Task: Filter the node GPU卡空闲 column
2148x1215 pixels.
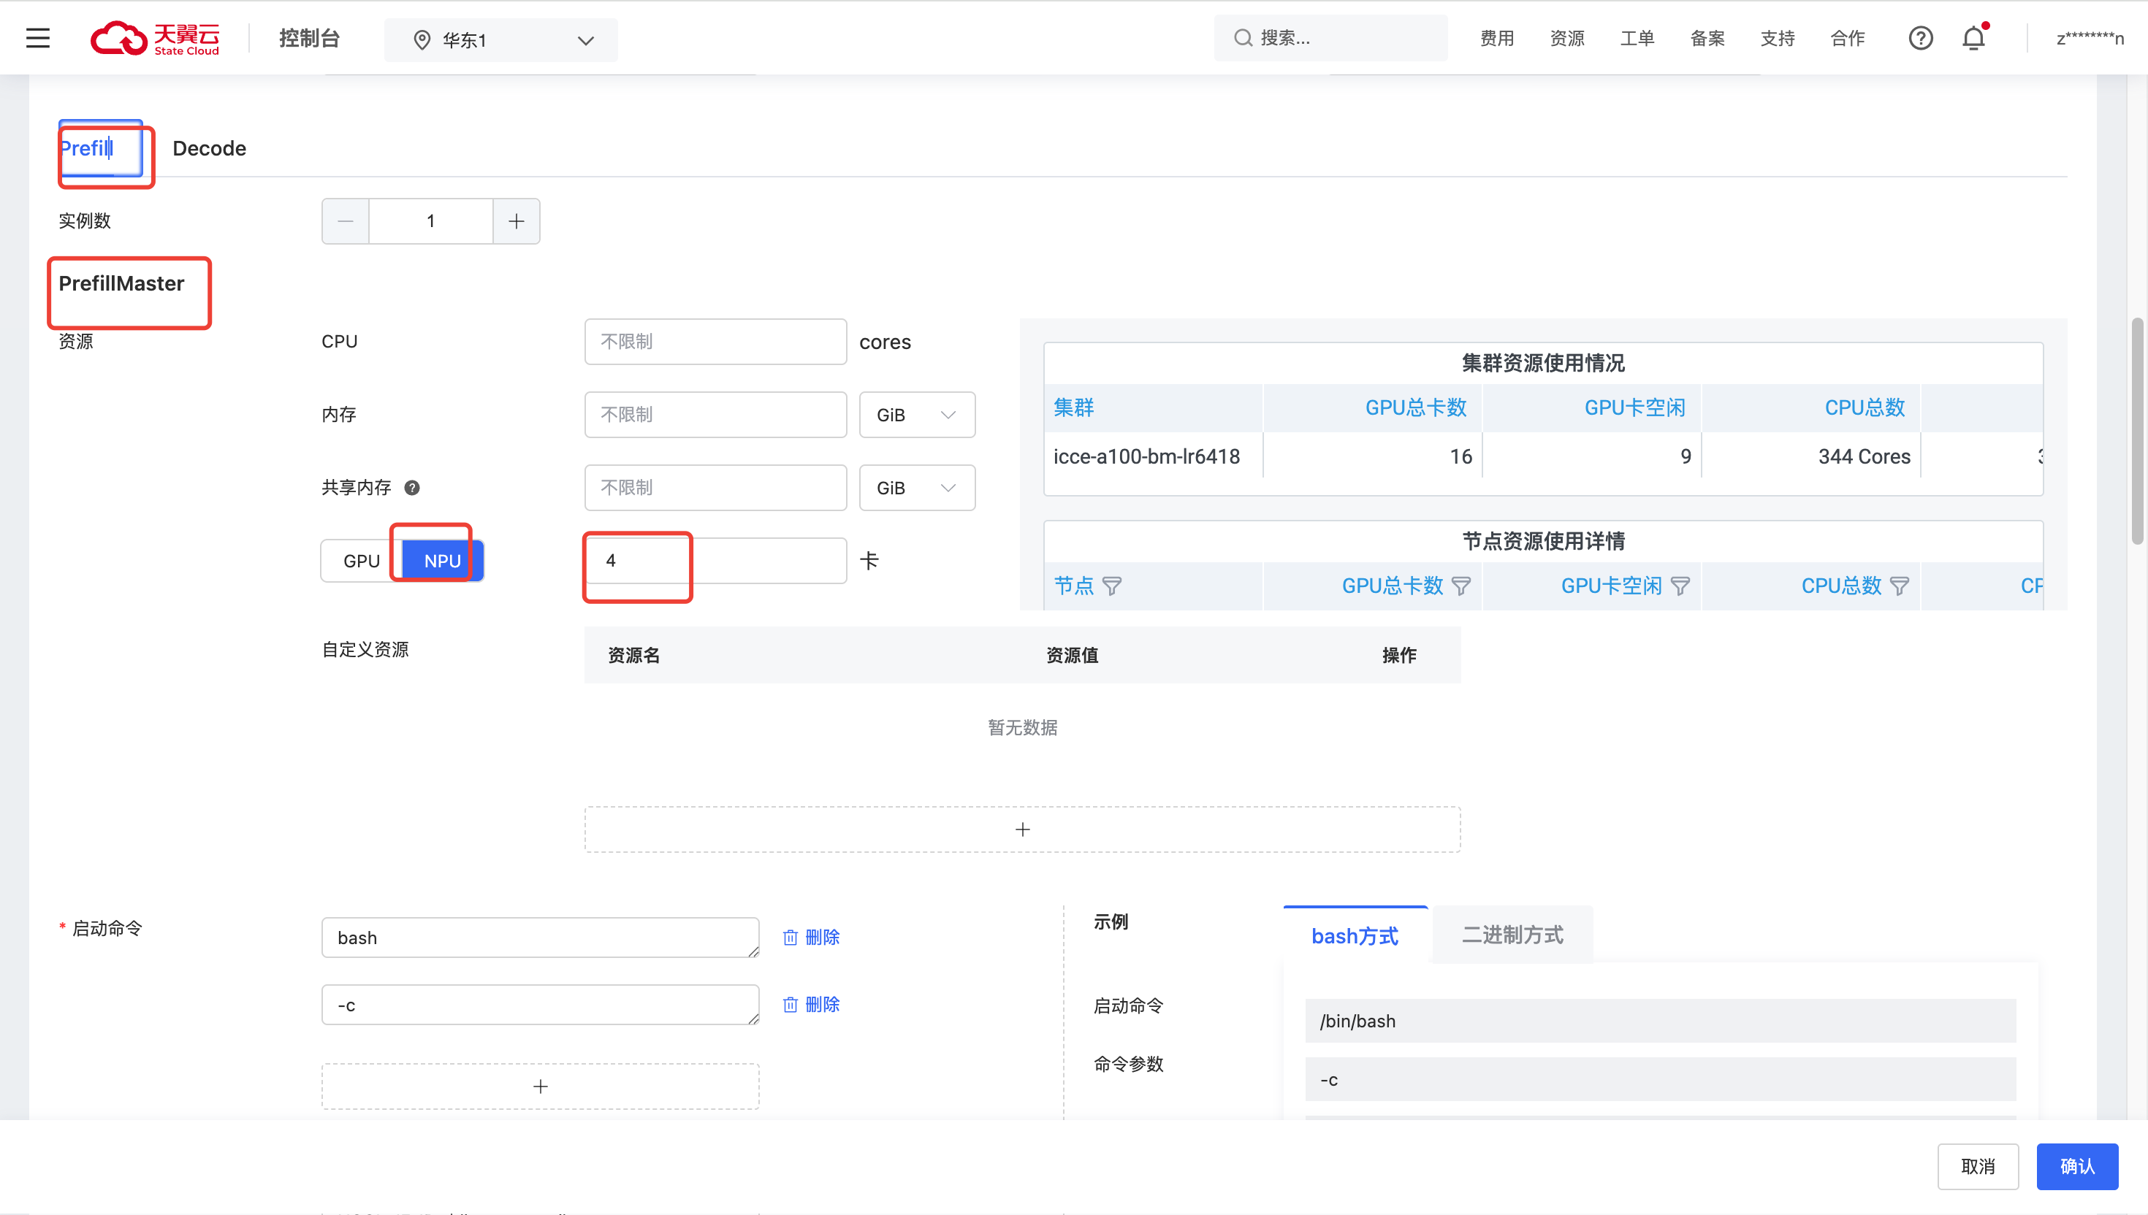Action: coord(1680,586)
